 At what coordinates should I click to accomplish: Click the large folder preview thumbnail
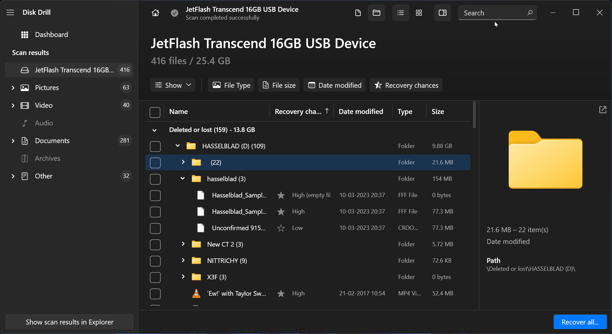[546, 159]
